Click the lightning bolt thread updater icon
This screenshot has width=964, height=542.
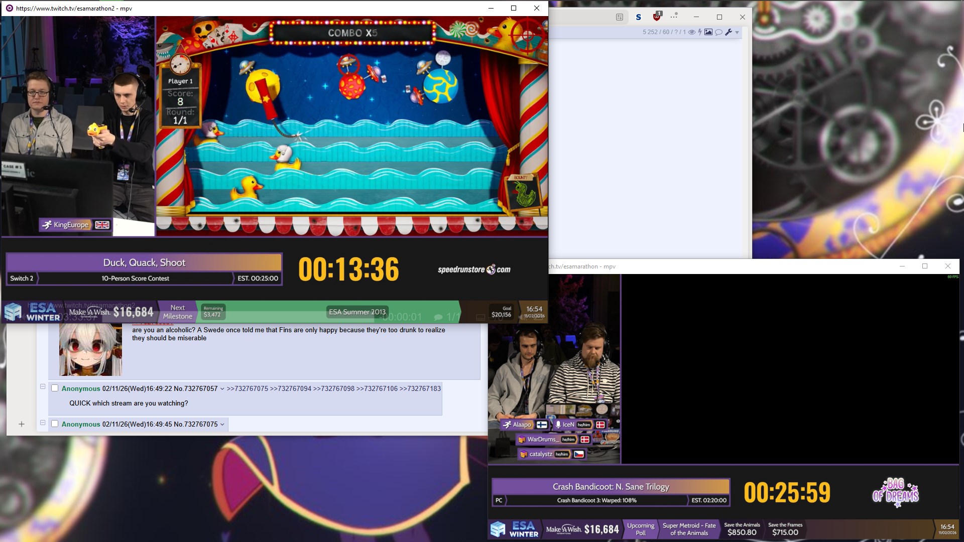pos(700,32)
